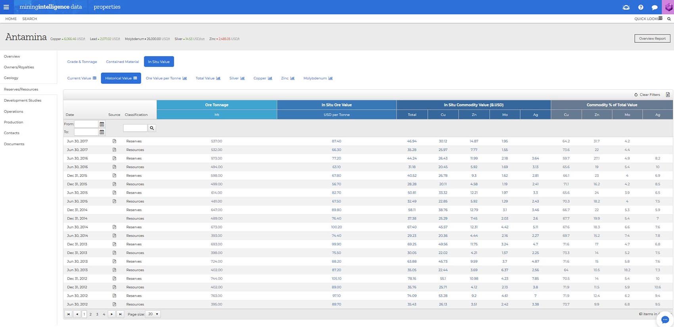The width and height of the screenshot is (674, 327).
Task: Focus the To date input field
Action: tap(86, 132)
